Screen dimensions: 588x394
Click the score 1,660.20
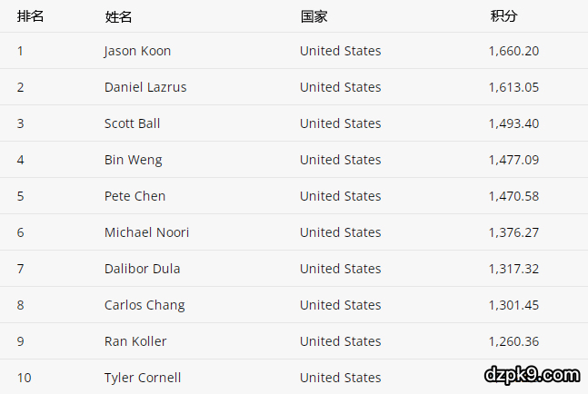click(x=513, y=51)
